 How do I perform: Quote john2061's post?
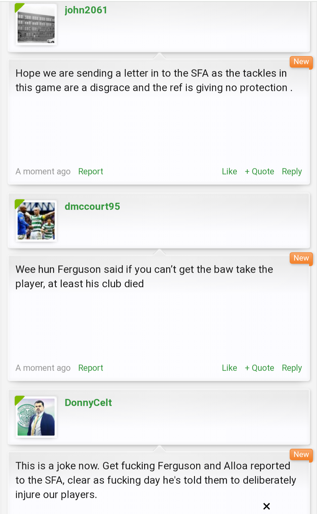tap(259, 172)
